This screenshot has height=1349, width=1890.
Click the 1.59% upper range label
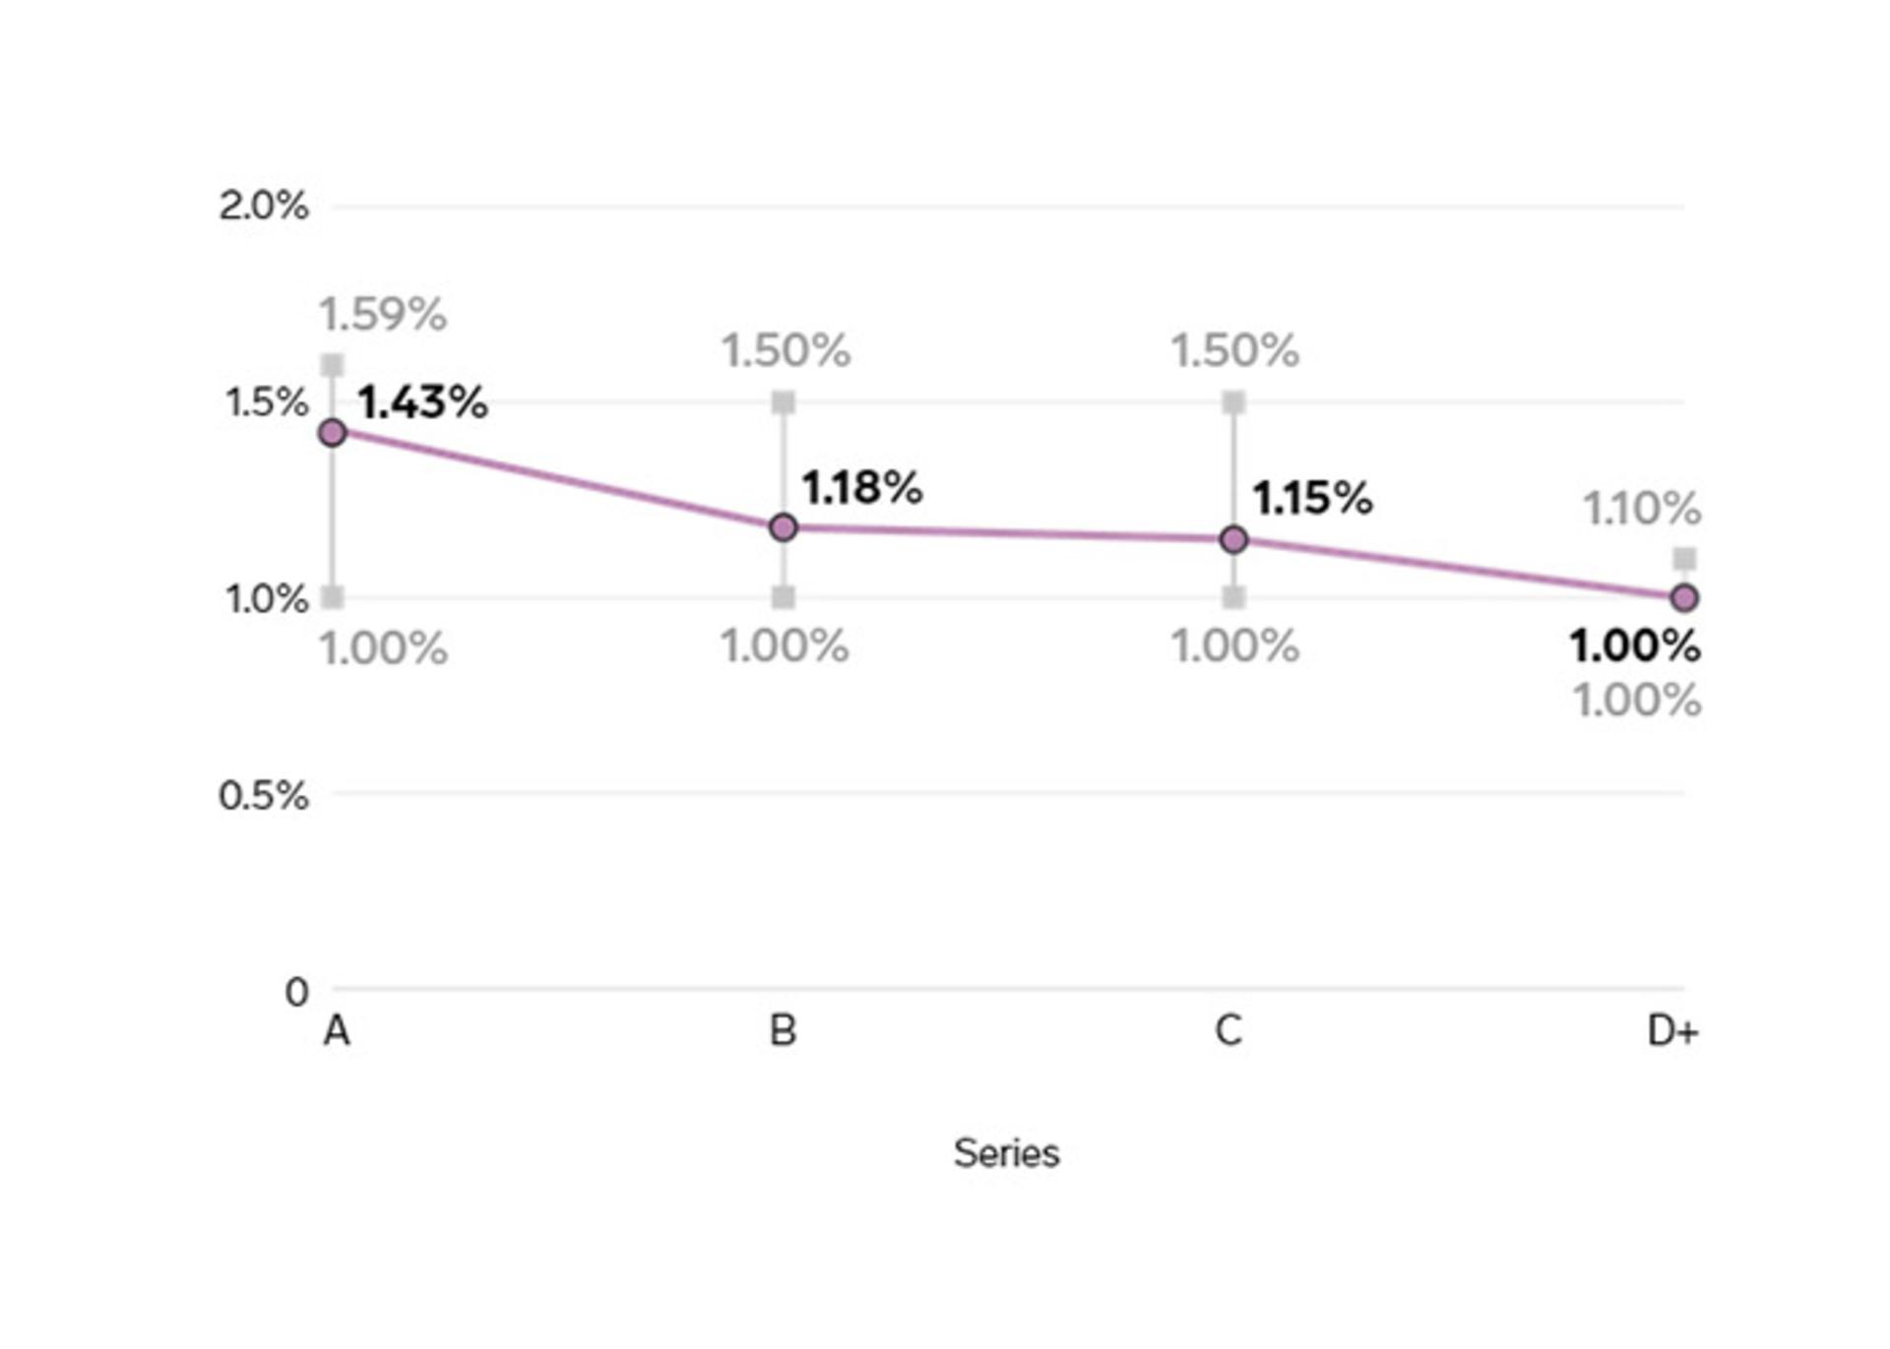pyautogui.click(x=382, y=315)
